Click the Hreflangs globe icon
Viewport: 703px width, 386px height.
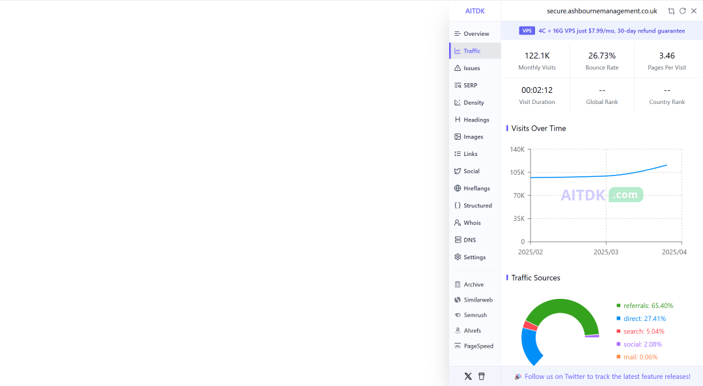pos(458,188)
